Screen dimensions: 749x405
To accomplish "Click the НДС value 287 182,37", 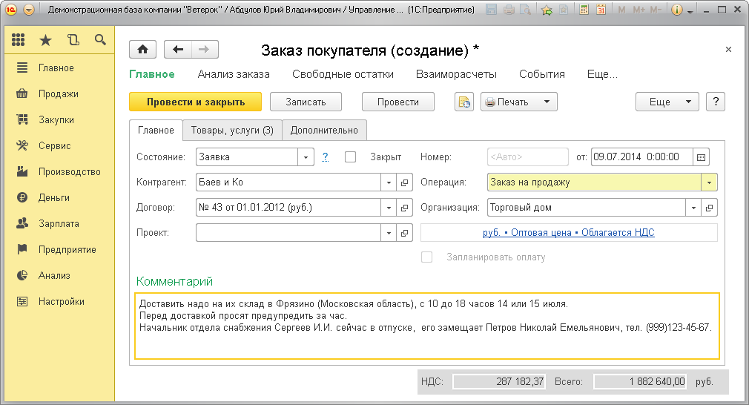I will 498,381.
